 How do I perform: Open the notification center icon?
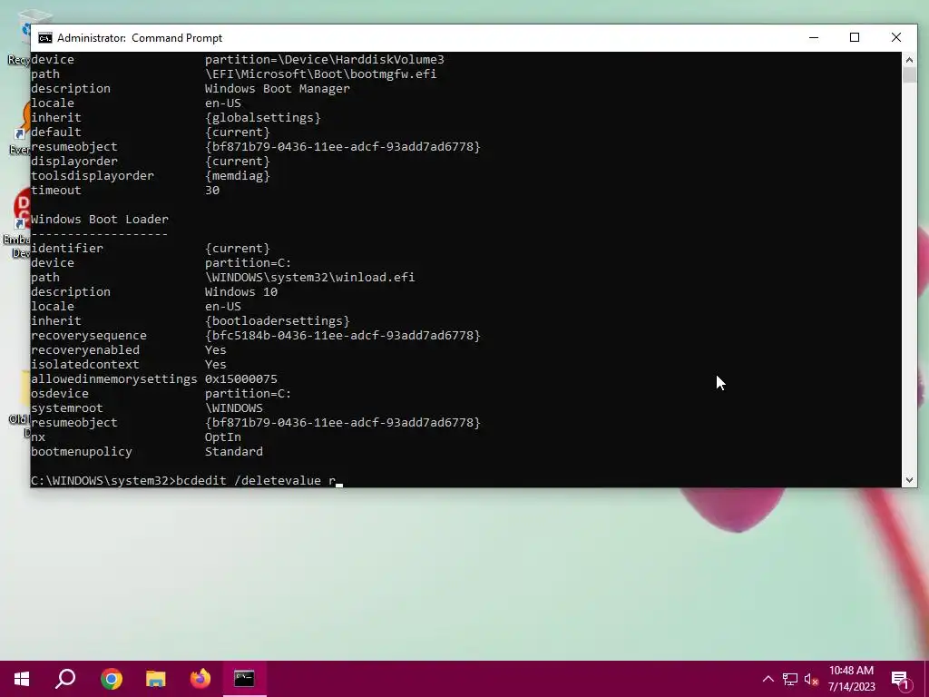pos(900,680)
